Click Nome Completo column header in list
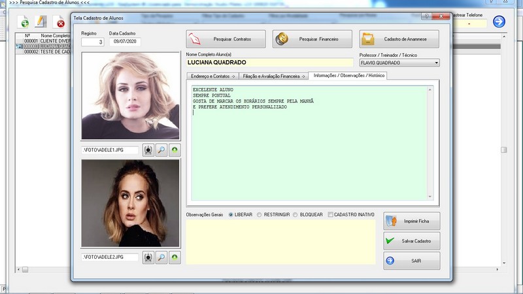 [56, 35]
